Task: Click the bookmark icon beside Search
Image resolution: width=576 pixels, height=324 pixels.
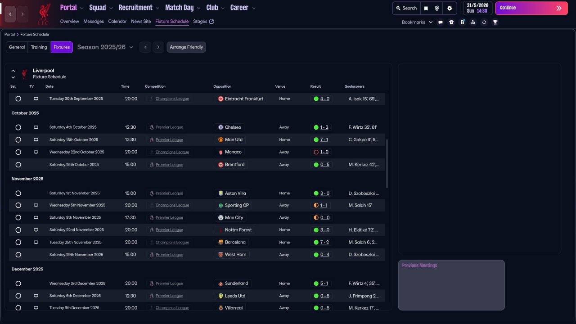Action: [x=426, y=8]
